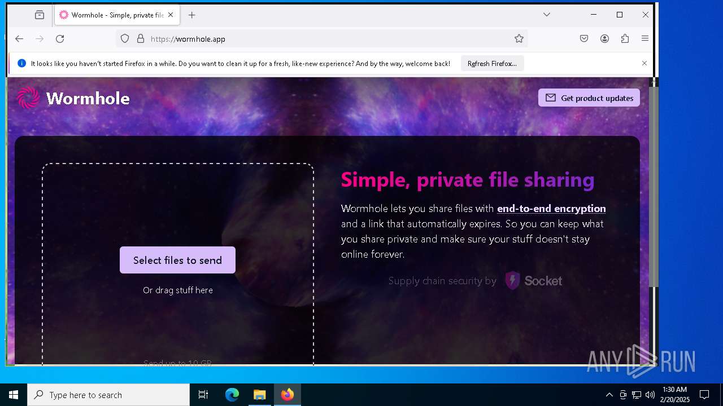723x406 pixels.
Task: Open volume control in tray
Action: [x=650, y=395]
